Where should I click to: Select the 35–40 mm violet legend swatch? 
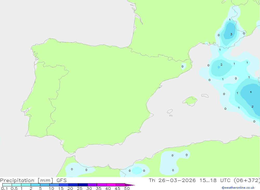coord(101,185)
